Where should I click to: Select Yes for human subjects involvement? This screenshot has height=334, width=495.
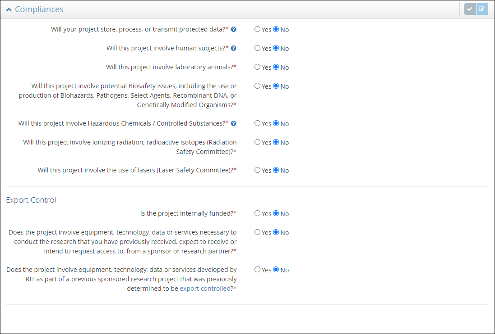[x=257, y=48]
